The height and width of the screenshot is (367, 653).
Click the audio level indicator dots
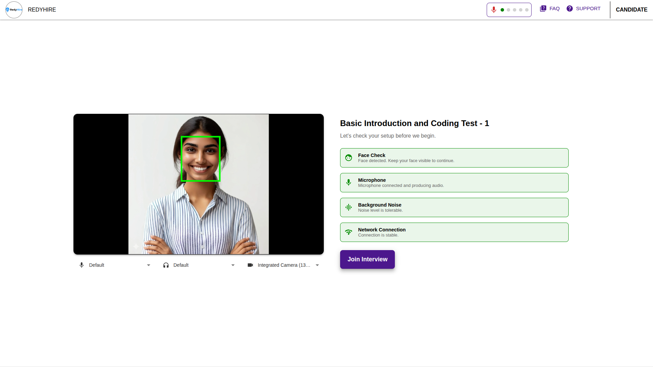pos(514,10)
